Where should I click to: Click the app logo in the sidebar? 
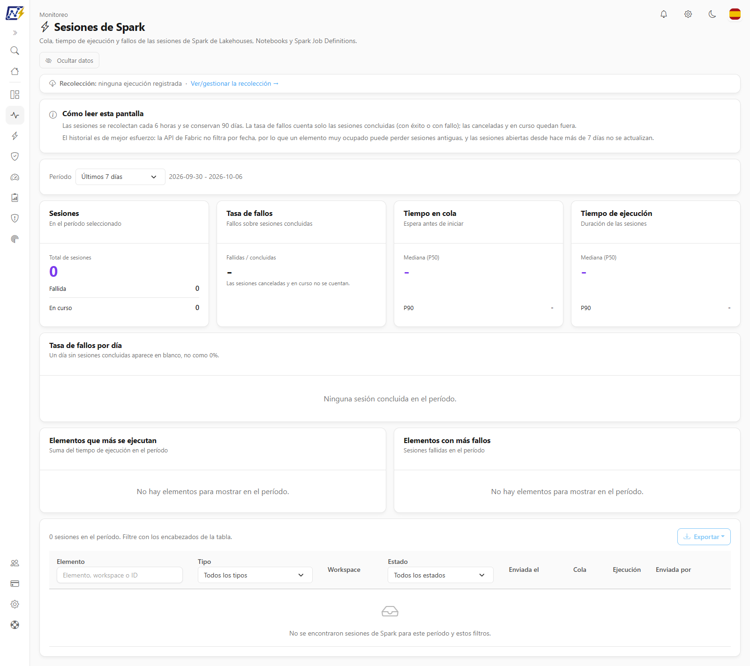point(15,13)
